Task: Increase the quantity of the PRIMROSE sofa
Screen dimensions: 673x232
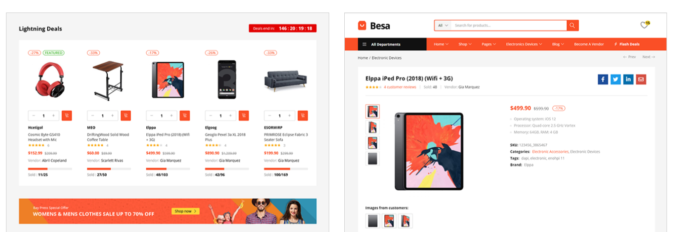Action: click(x=290, y=115)
